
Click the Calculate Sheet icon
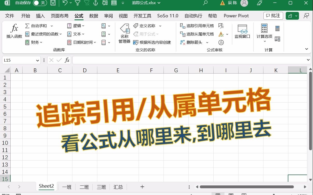tap(277, 39)
